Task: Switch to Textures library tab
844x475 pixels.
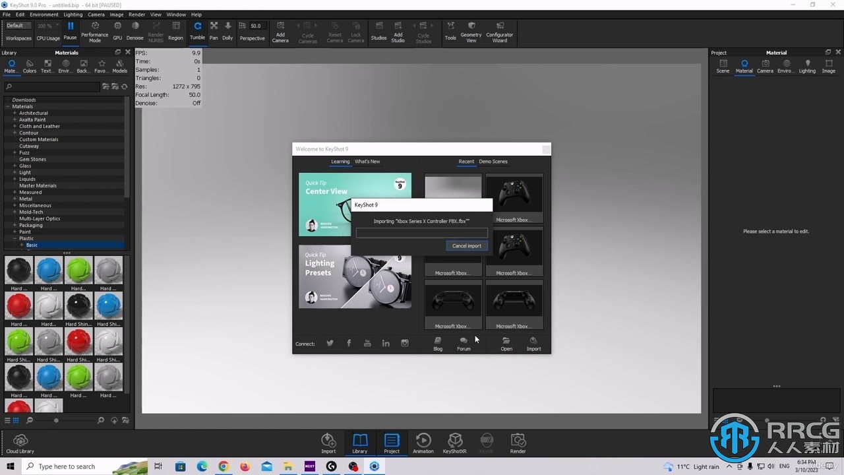Action: pos(47,67)
